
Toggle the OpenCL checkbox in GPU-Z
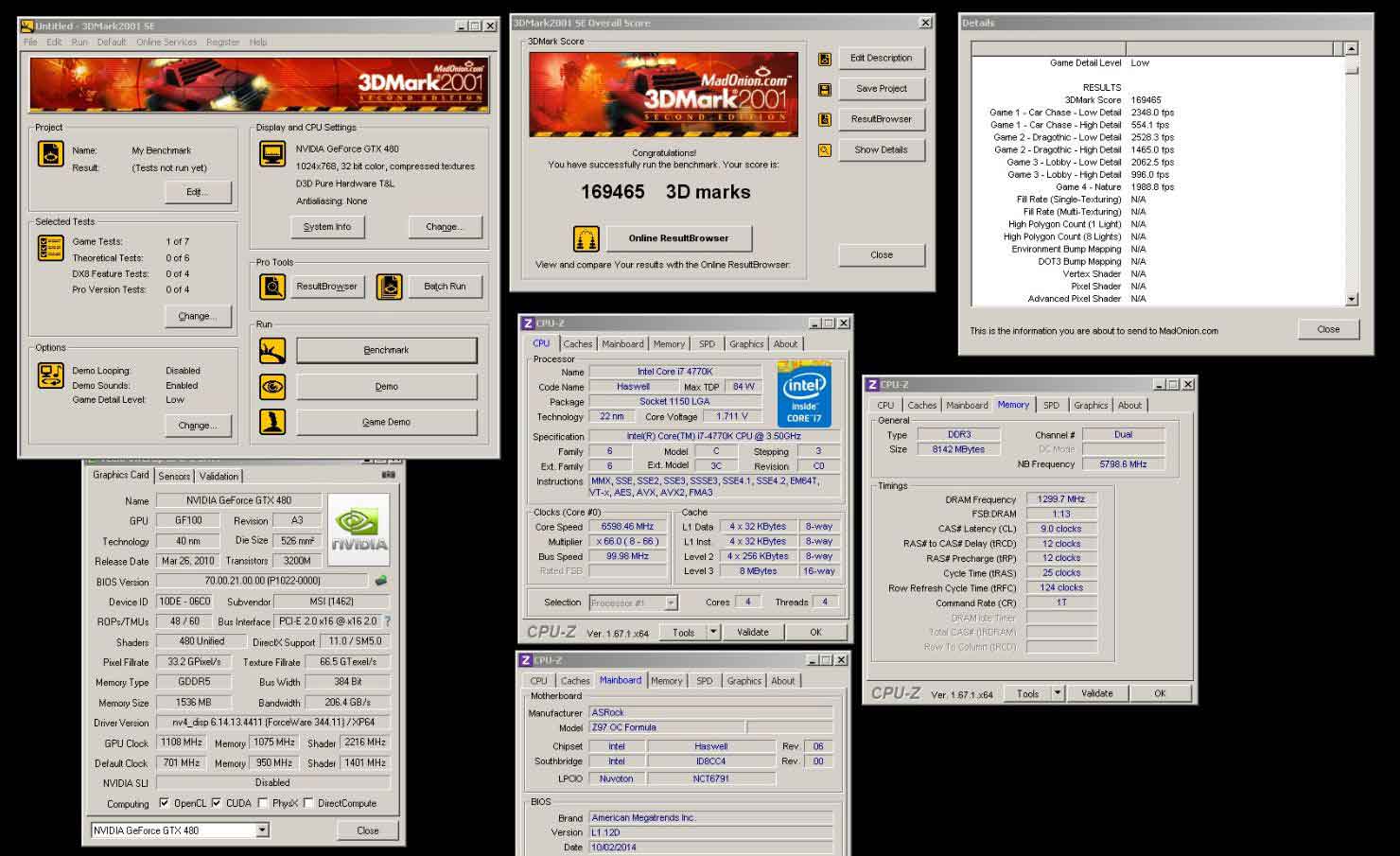(165, 803)
